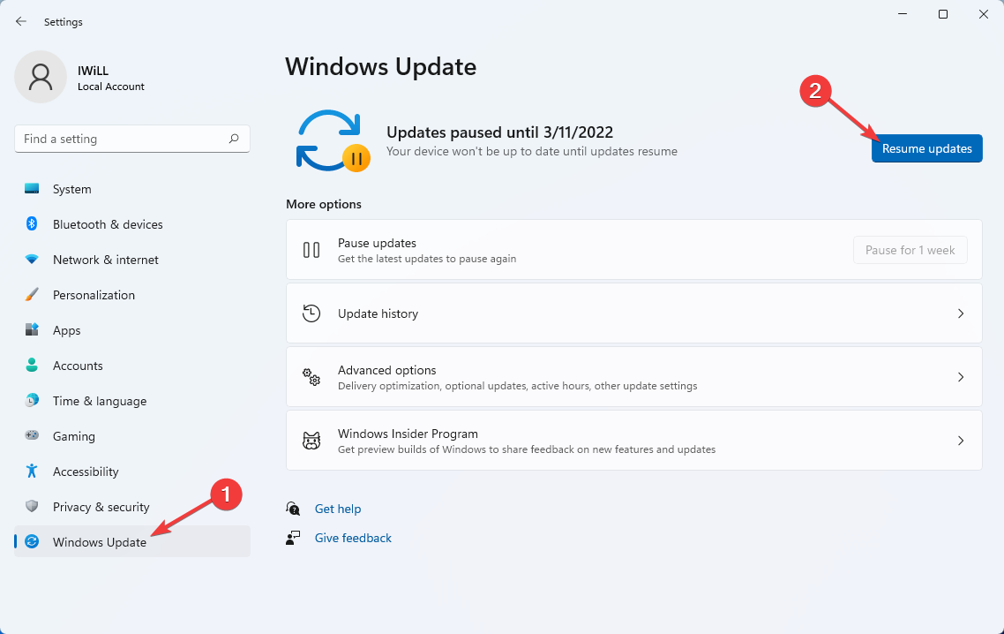The image size is (1004, 634).
Task: Click the Delivery optimization description text
Action: tap(517, 386)
